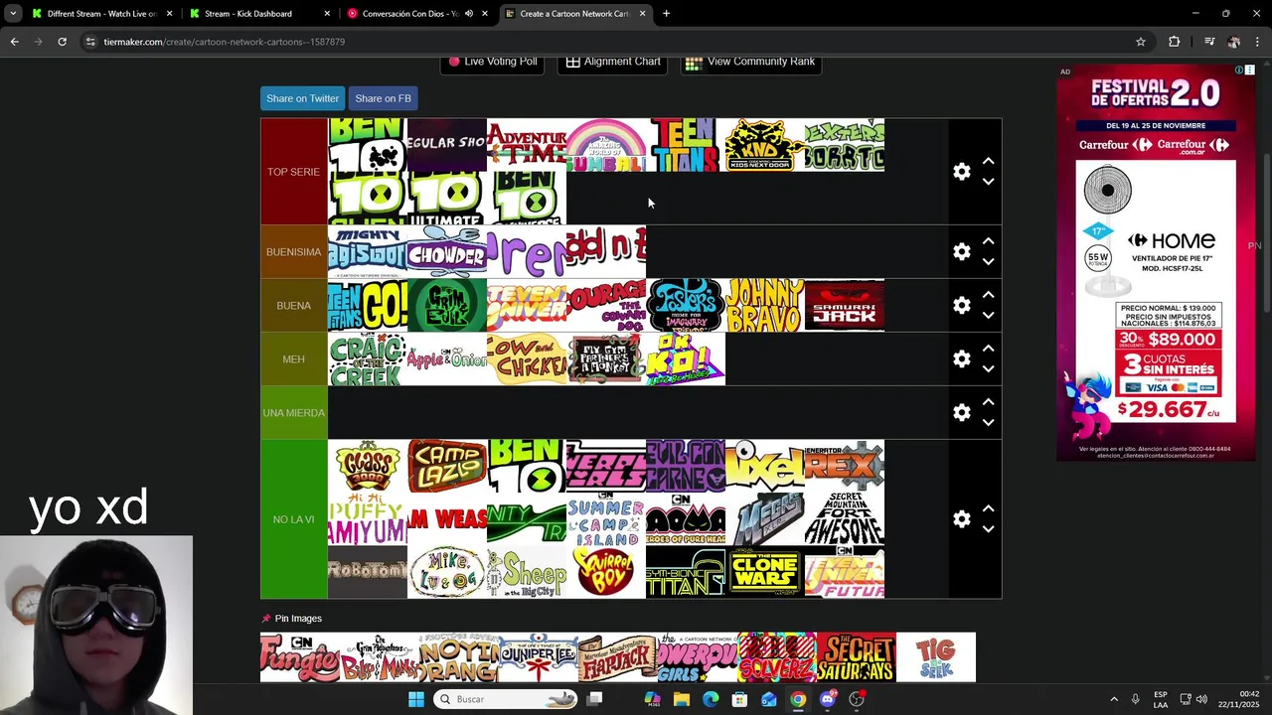Click the Carrefour ventilator ad
1272x715 pixels.
click(1155, 263)
